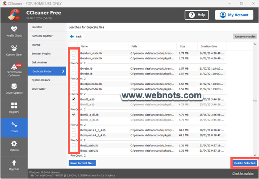Open the Options gear section
This screenshot has width=259, height=179.
[x=14, y=146]
